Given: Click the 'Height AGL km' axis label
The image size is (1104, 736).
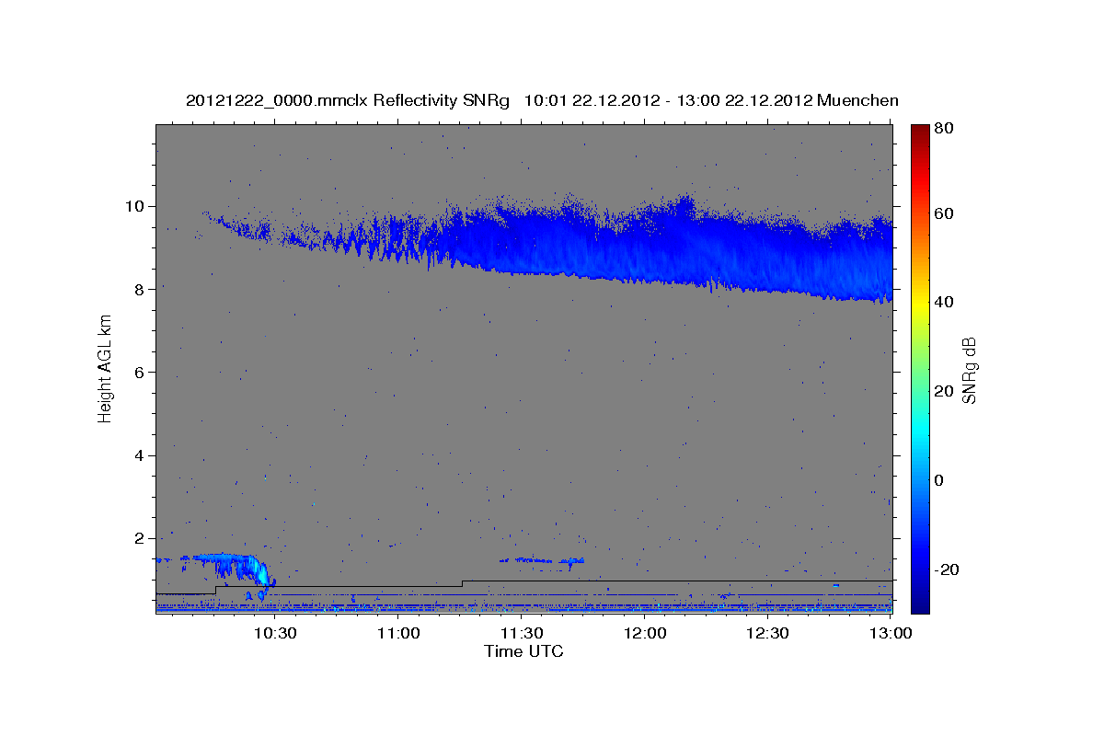Looking at the screenshot, I should 106,369.
